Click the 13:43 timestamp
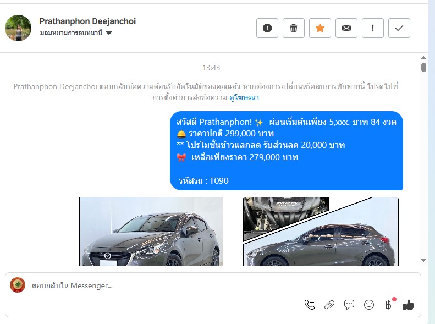The height and width of the screenshot is (324, 435). (211, 68)
